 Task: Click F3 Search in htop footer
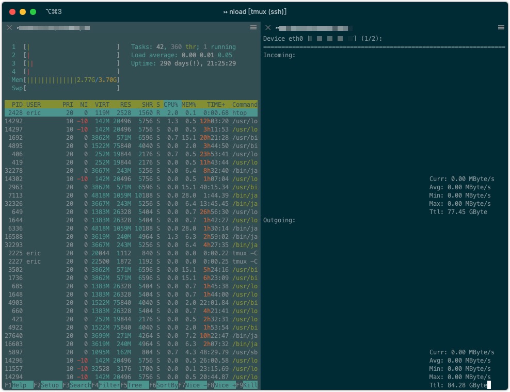[x=77, y=385]
